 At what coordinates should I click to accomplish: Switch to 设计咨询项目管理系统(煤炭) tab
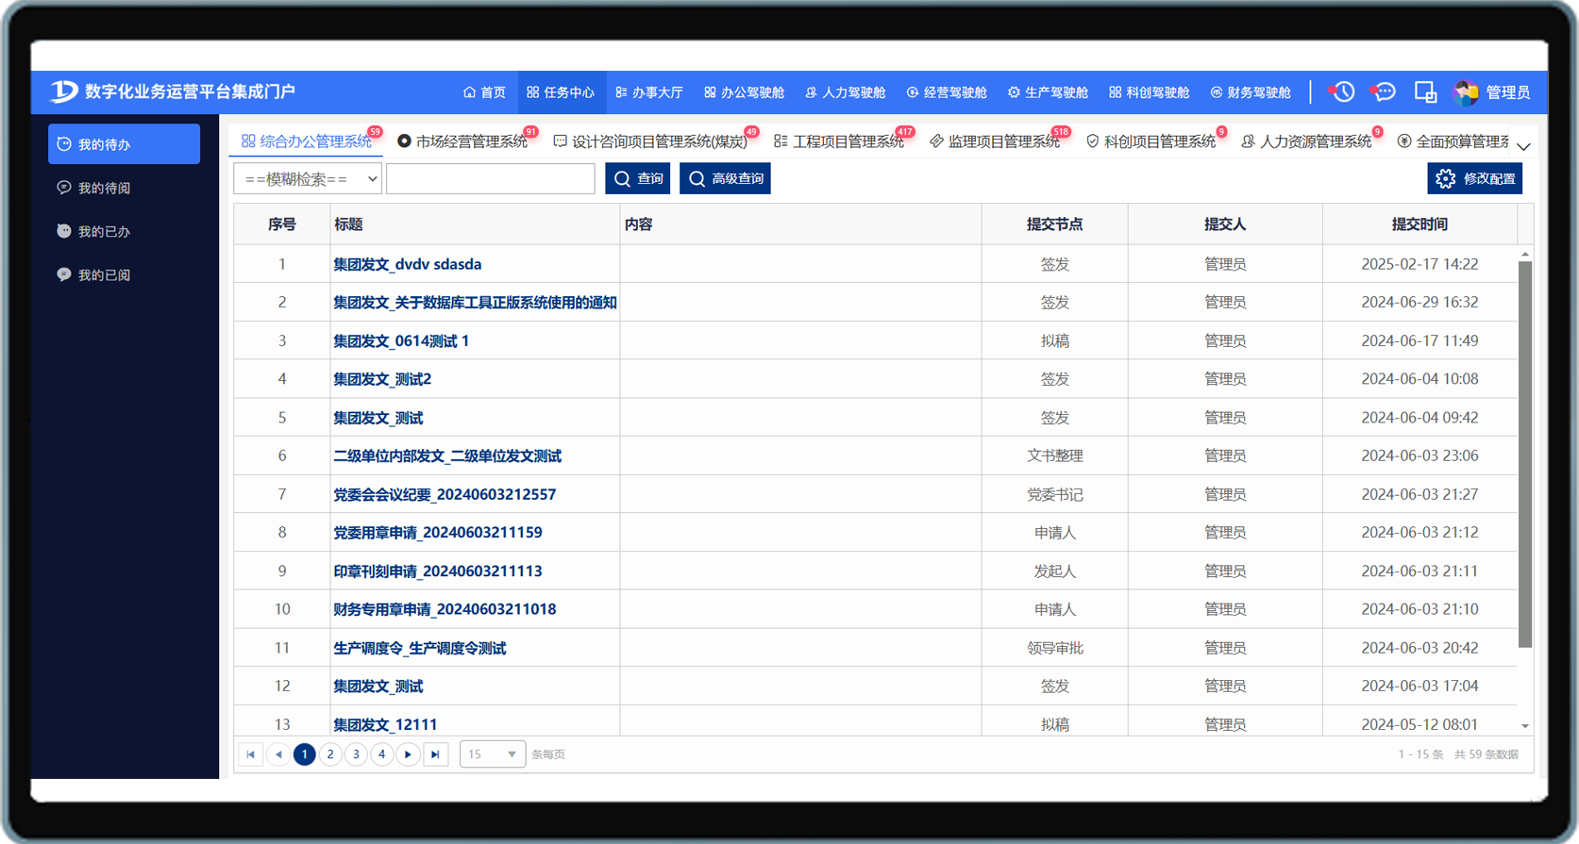(x=650, y=141)
